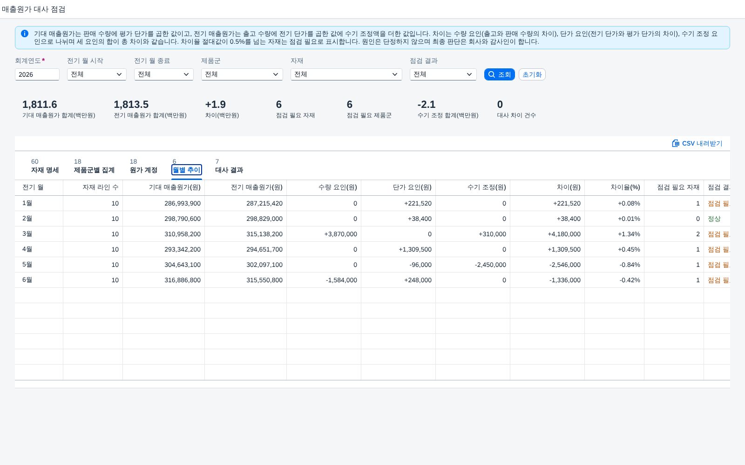Click the 수기 조정(원) column header

click(x=473, y=187)
